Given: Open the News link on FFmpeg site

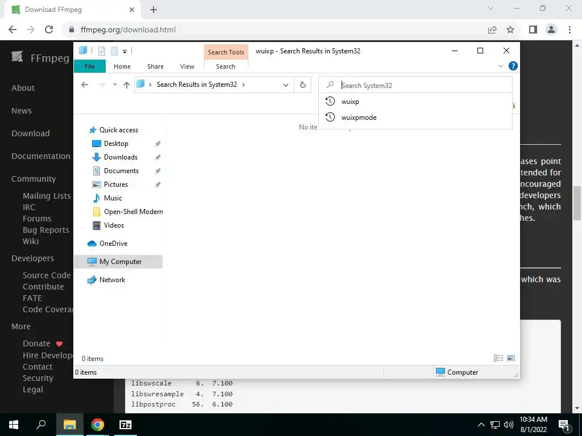Looking at the screenshot, I should 22,111.
